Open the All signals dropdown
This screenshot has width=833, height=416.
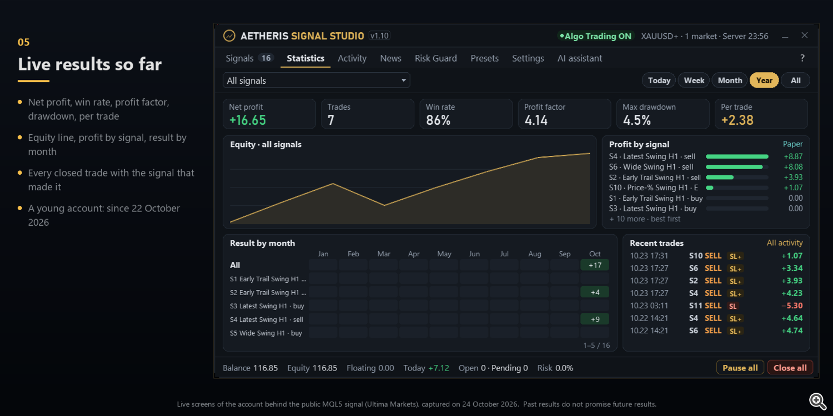[317, 80]
